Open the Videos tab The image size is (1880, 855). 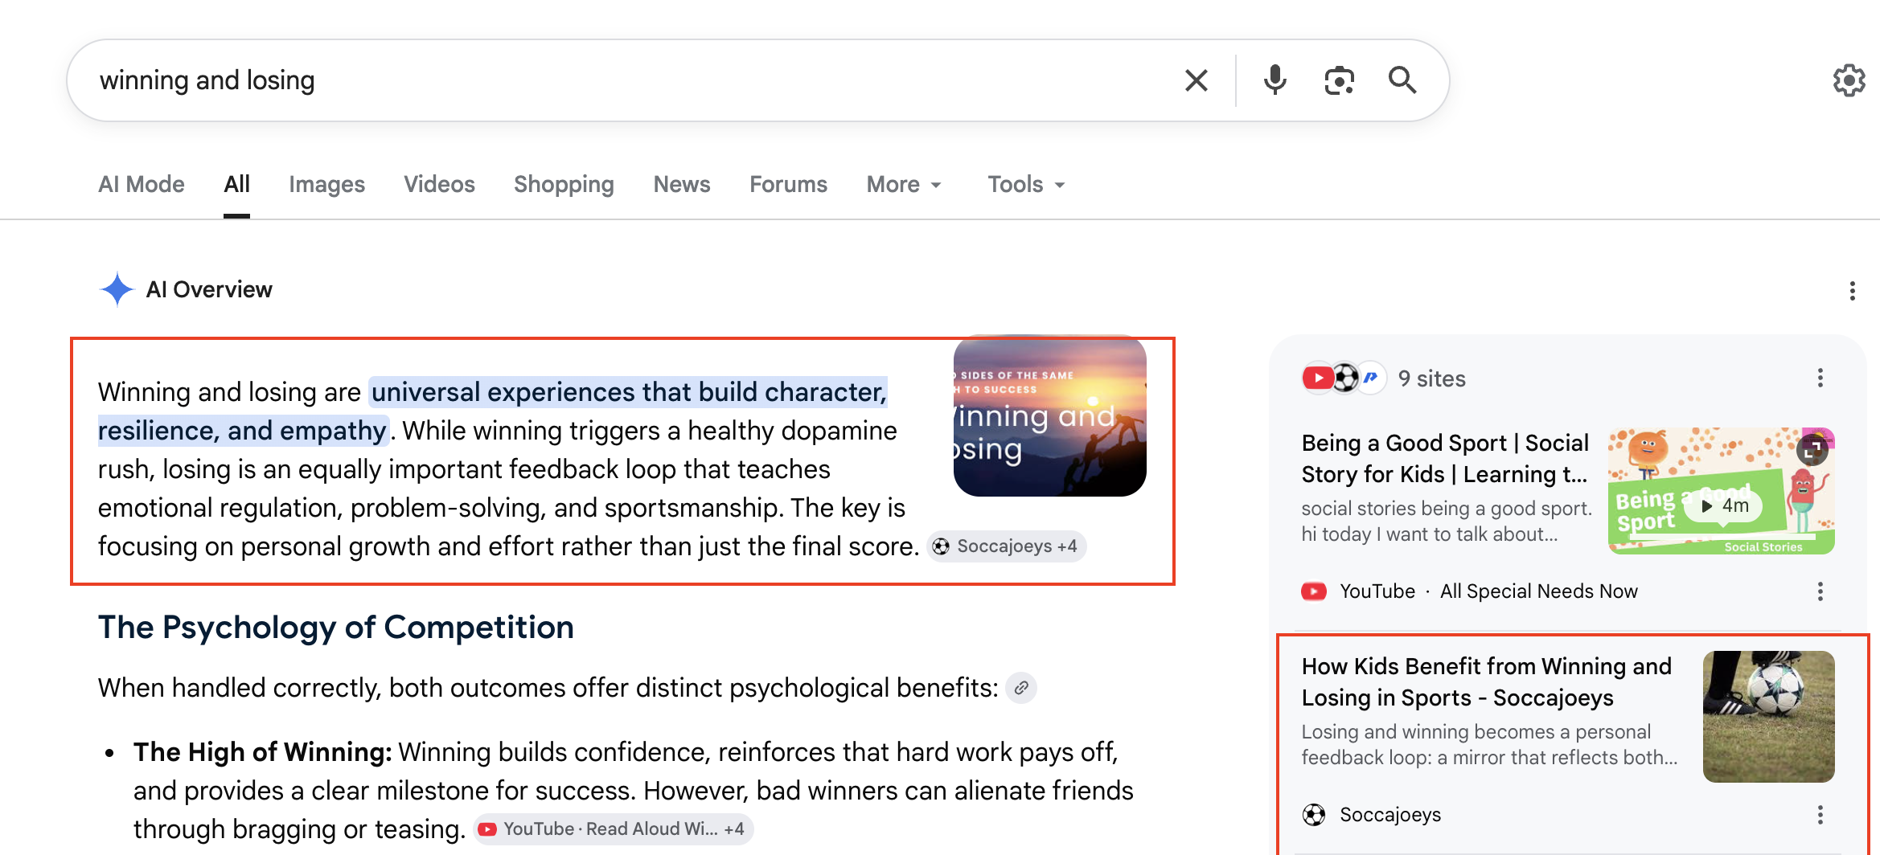[x=439, y=184]
